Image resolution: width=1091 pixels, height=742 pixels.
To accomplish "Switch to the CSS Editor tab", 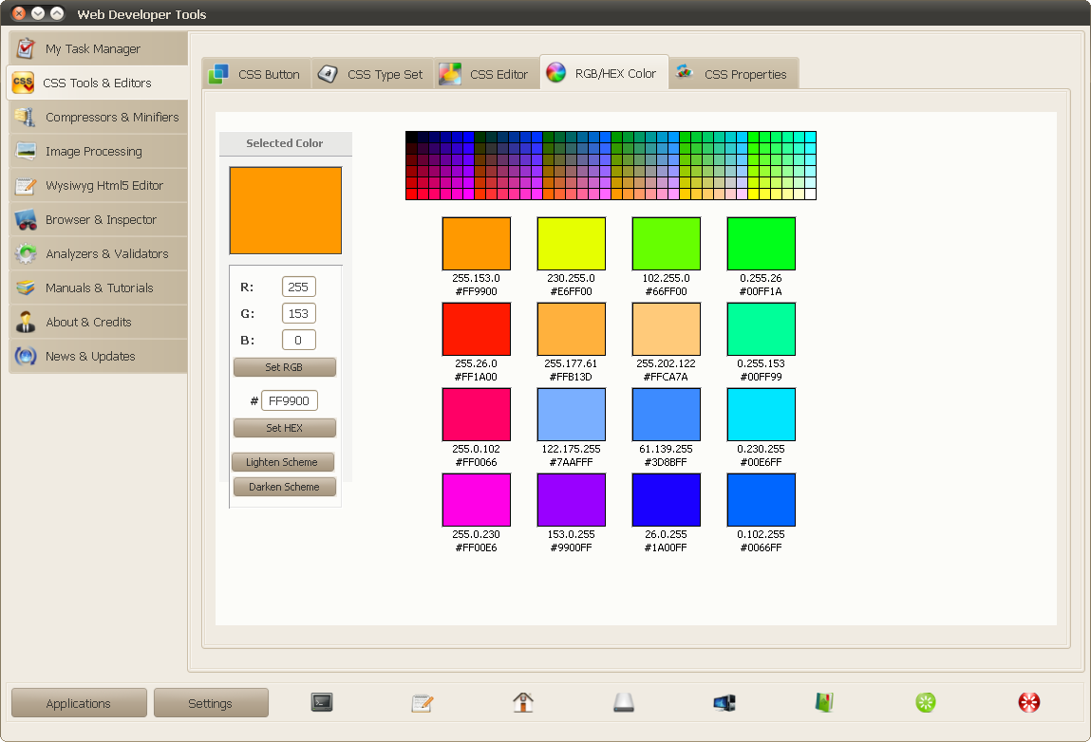I will click(x=486, y=74).
